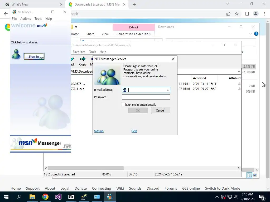The width and height of the screenshot is (270, 202).
Task: Open the Discord link in footer
Action: (x=153, y=188)
